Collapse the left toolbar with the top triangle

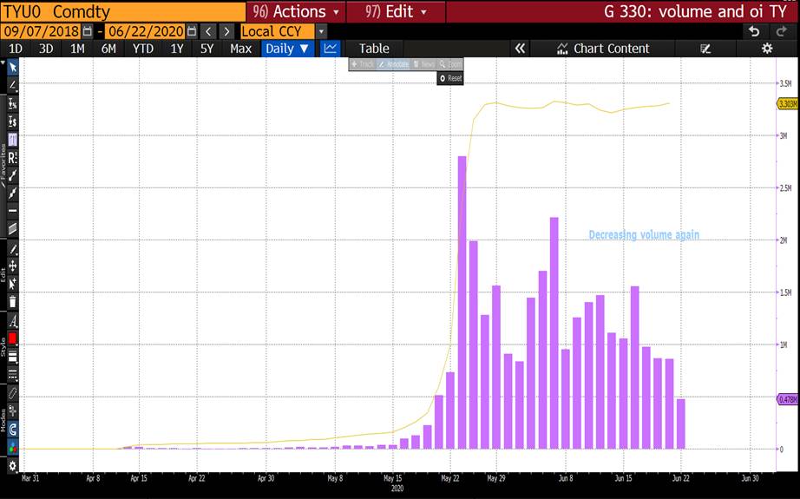(x=3, y=62)
